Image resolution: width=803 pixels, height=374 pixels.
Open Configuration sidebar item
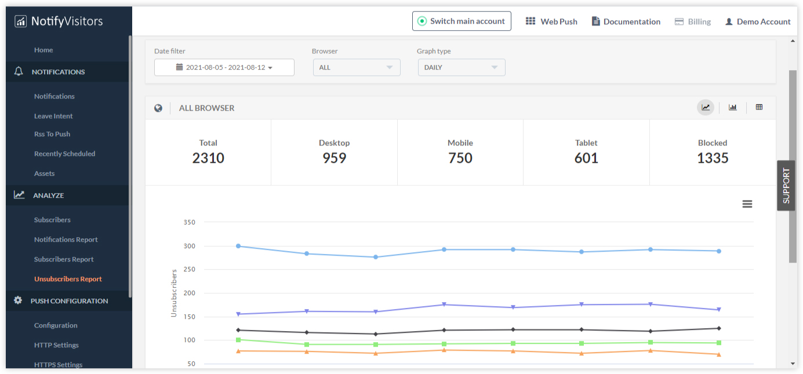pos(56,325)
